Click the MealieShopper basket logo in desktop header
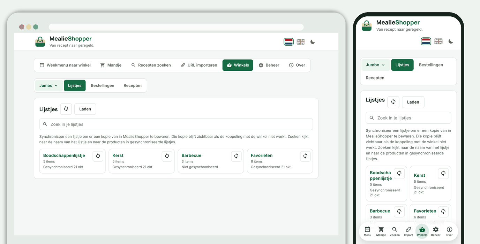 40,41
